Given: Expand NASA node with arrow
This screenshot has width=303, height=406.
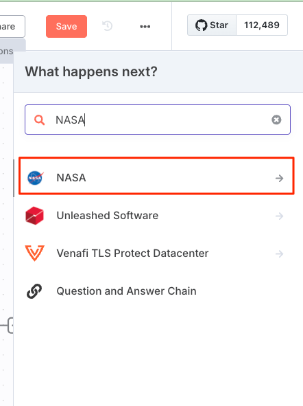Looking at the screenshot, I should (x=279, y=178).
